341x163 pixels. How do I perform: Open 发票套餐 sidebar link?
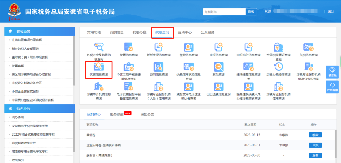[18, 66]
